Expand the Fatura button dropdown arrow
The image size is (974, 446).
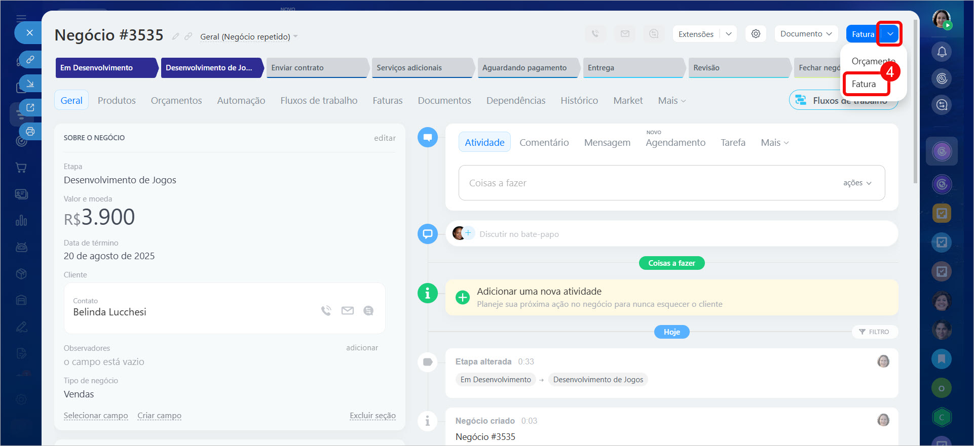pos(890,34)
